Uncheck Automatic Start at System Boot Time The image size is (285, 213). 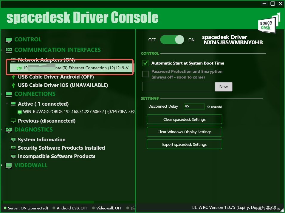pyautogui.click(x=145, y=63)
